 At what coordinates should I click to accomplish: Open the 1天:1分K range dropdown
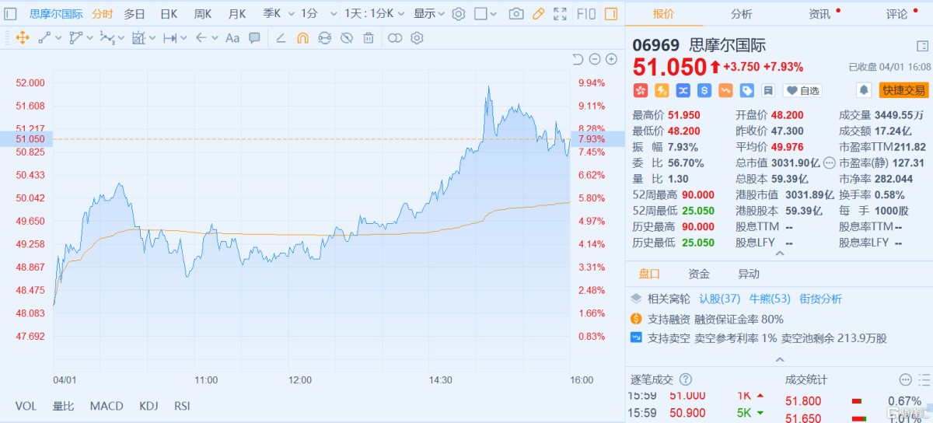coord(374,13)
